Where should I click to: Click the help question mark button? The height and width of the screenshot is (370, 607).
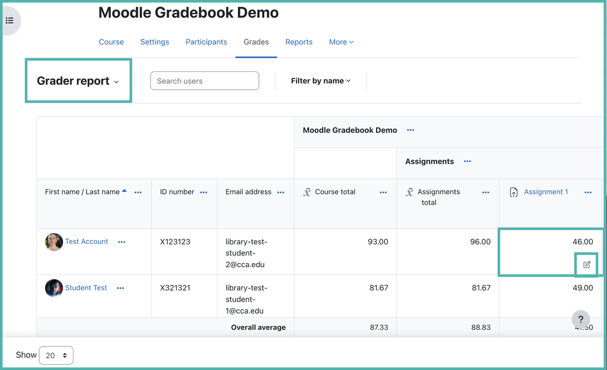coord(581,320)
